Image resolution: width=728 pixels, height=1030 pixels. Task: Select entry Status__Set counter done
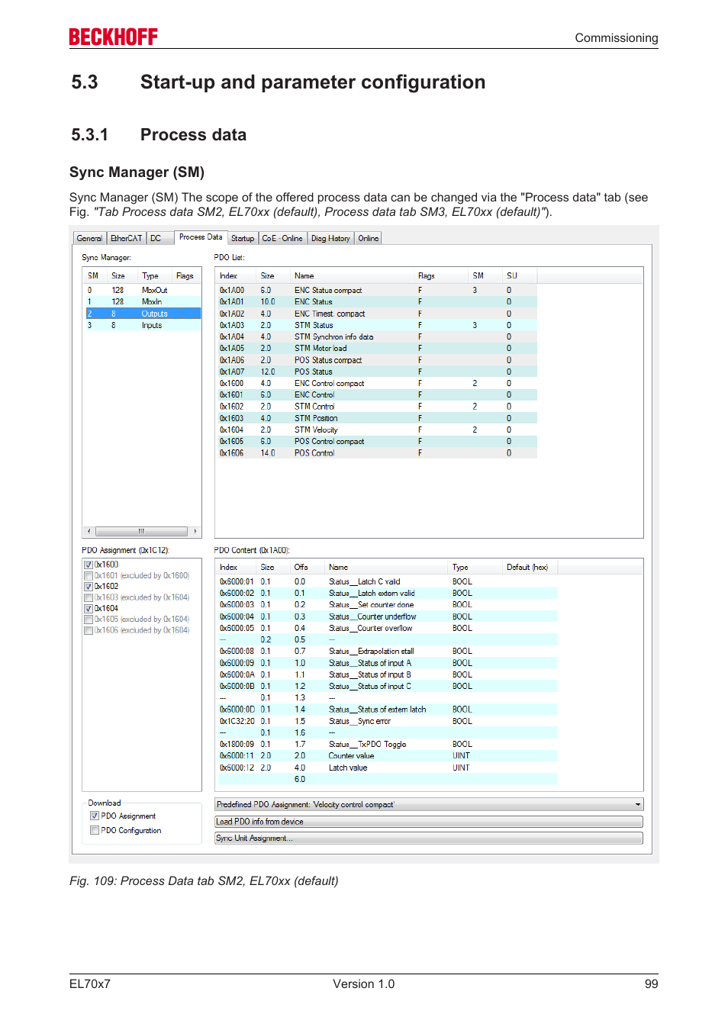click(388, 604)
